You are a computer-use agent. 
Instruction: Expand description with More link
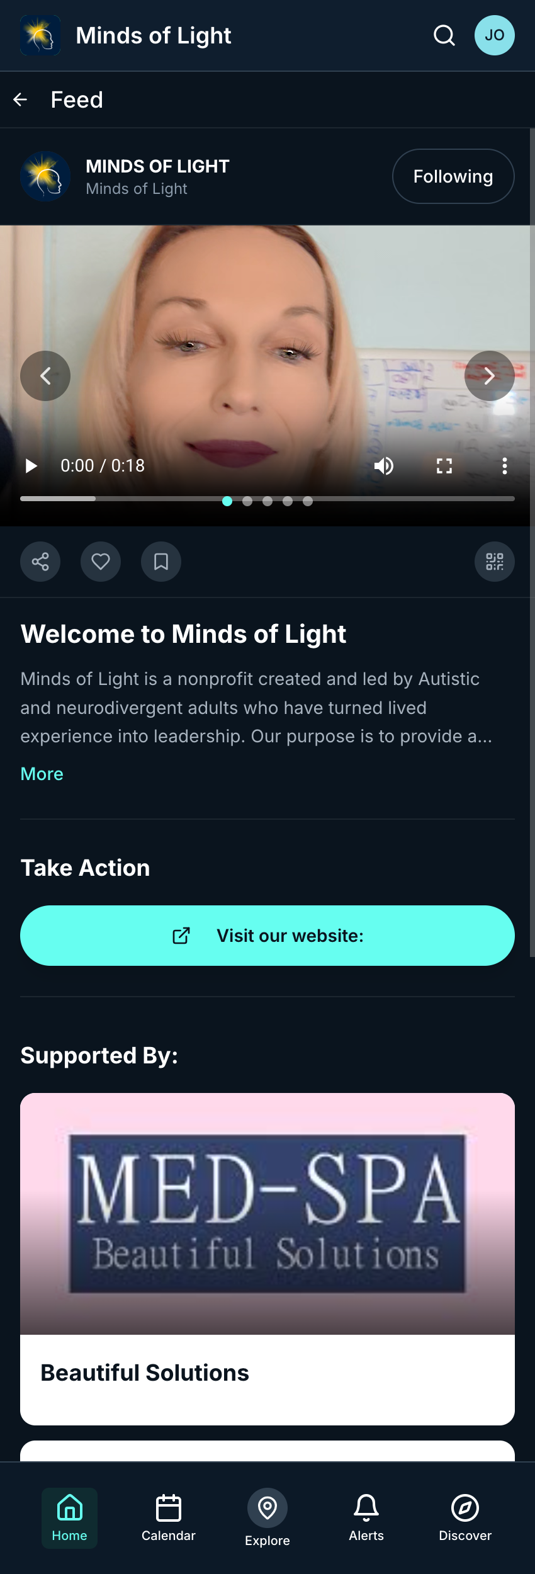tap(42, 774)
